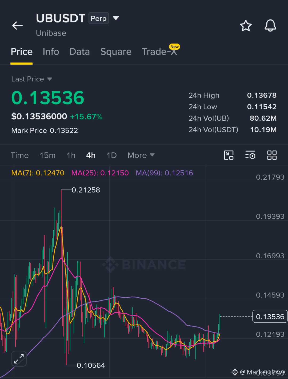Open the multi-chart grid layout icon
288x379 pixels.
(x=272, y=155)
